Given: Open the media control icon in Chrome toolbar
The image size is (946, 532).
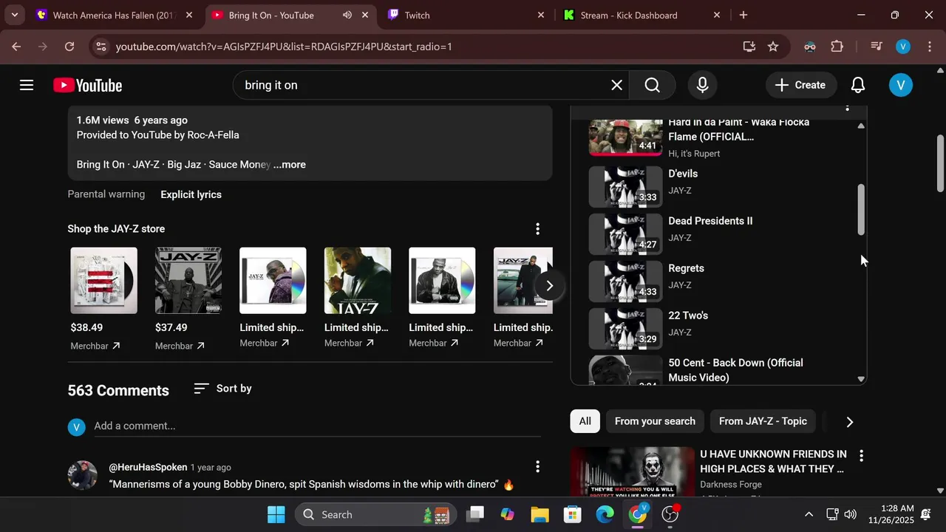Looking at the screenshot, I should (x=877, y=47).
